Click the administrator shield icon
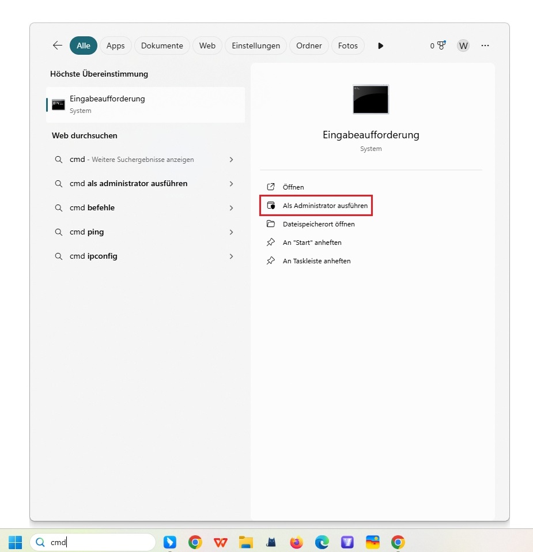The height and width of the screenshot is (552, 533). pos(271,205)
